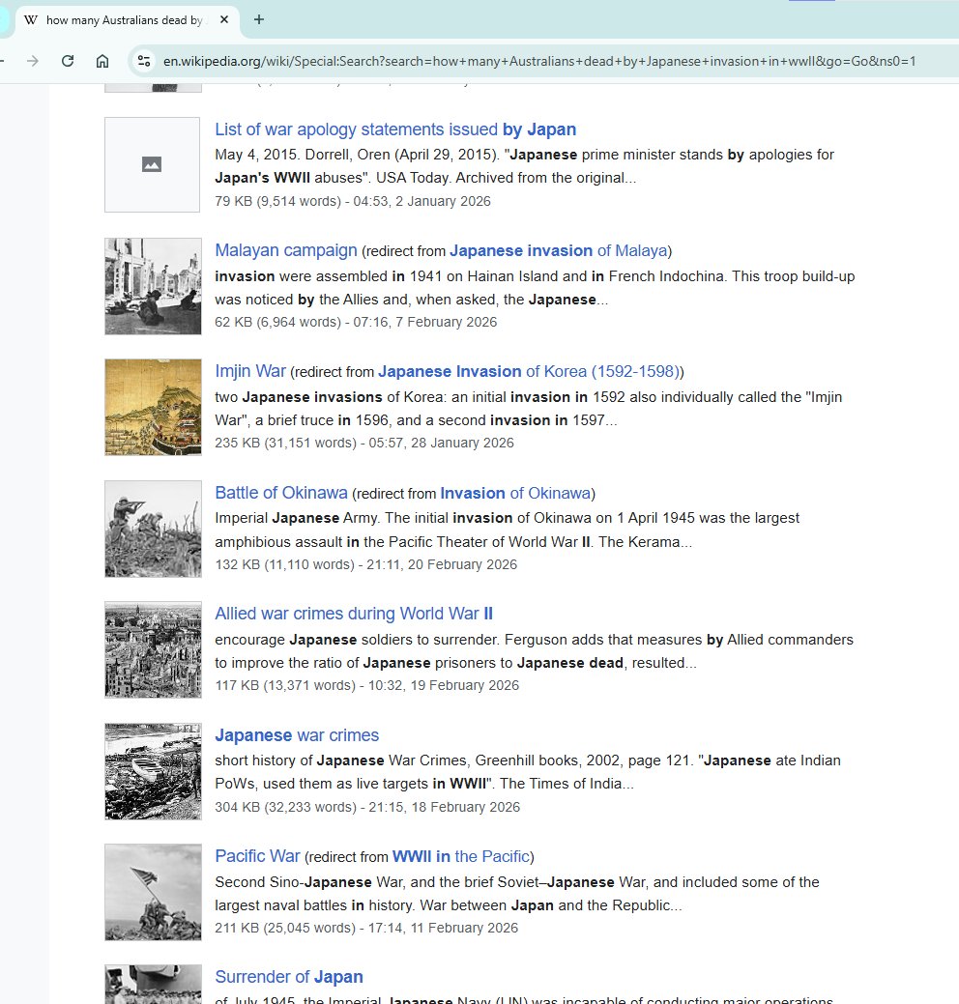Click the address bar URL
The height and width of the screenshot is (1004, 959).
538,61
